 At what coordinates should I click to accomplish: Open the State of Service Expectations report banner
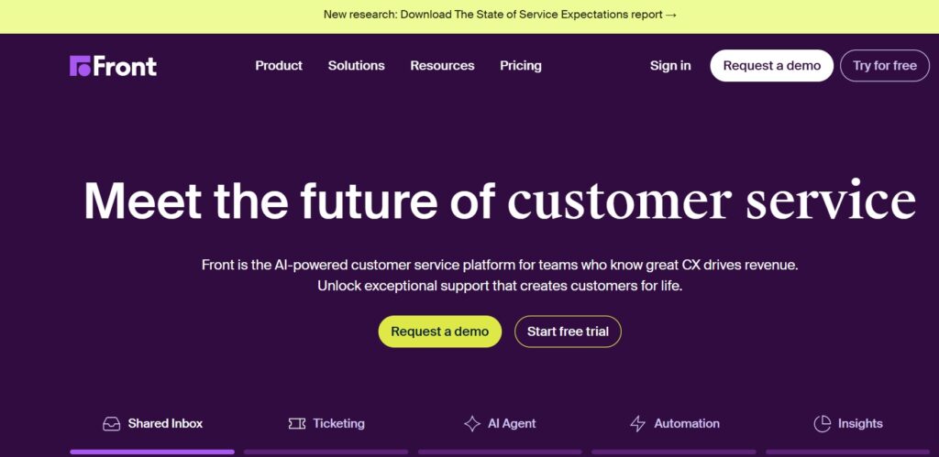500,15
